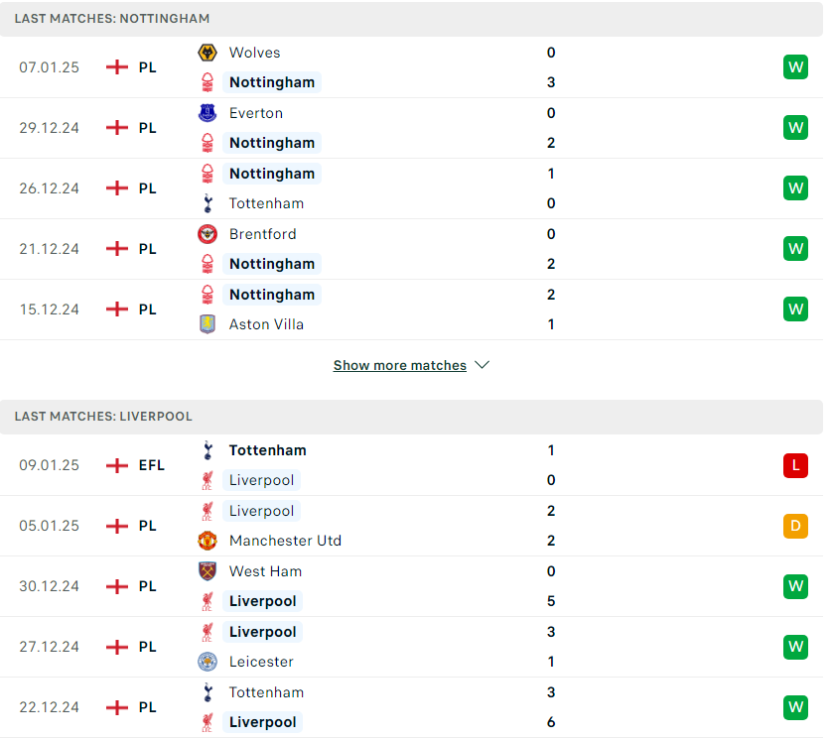This screenshot has height=740, width=832.
Task: Click the Aston Villa crest icon
Action: (x=208, y=324)
